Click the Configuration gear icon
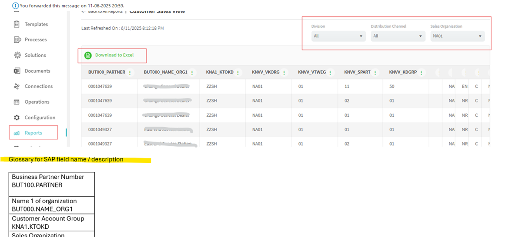This screenshot has height=237, width=522. [17, 118]
